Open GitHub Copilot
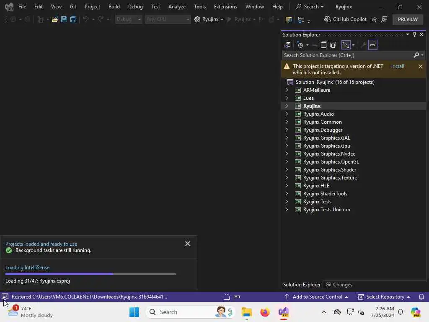Image resolution: width=429 pixels, height=322 pixels. (345, 19)
